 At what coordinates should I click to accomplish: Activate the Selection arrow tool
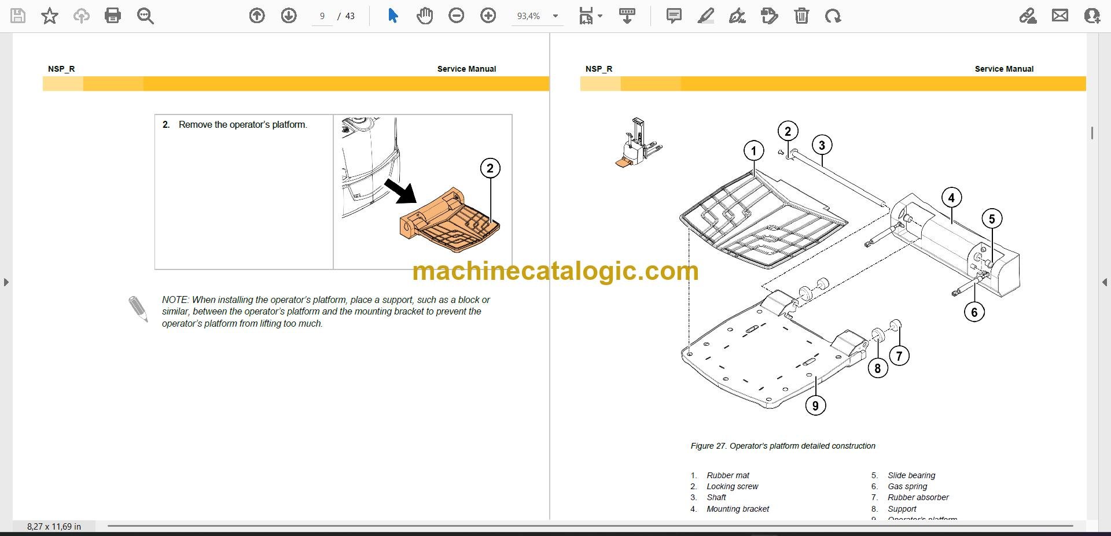pyautogui.click(x=393, y=16)
